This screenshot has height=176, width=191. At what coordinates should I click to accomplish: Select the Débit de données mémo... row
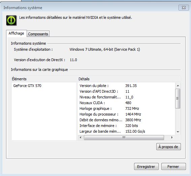click(x=126, y=120)
